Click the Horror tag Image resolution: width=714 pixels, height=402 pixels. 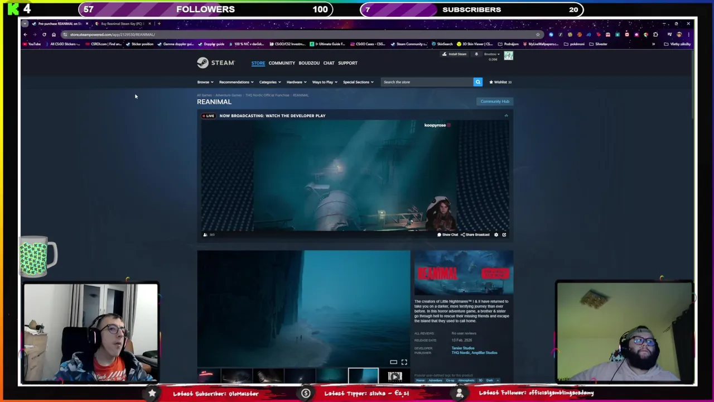420,381
